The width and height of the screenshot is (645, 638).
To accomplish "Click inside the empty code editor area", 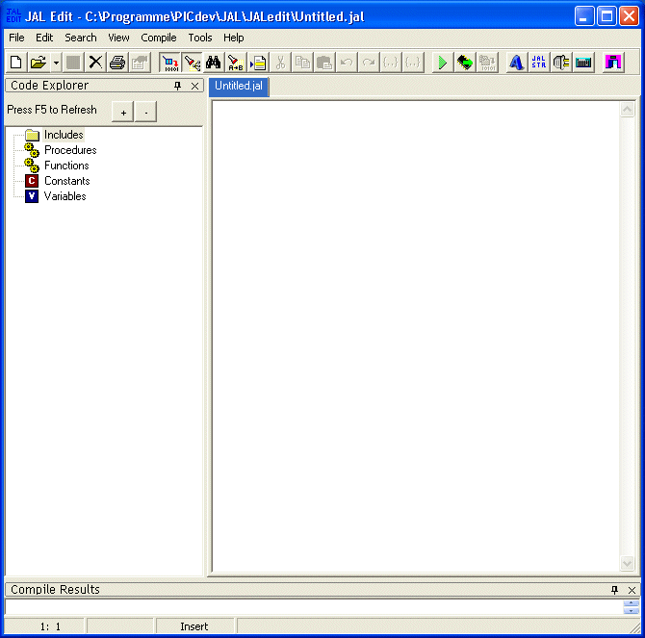I will click(416, 336).
